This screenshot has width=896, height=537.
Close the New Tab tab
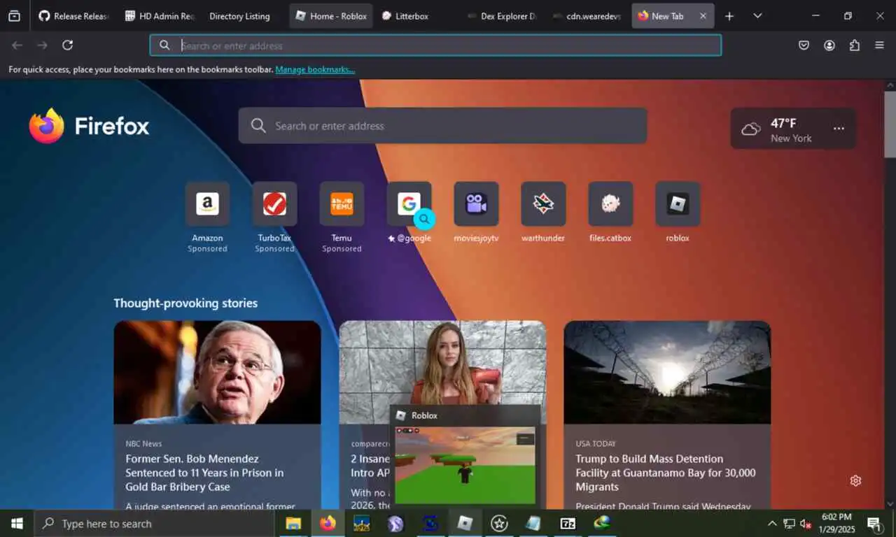click(703, 15)
